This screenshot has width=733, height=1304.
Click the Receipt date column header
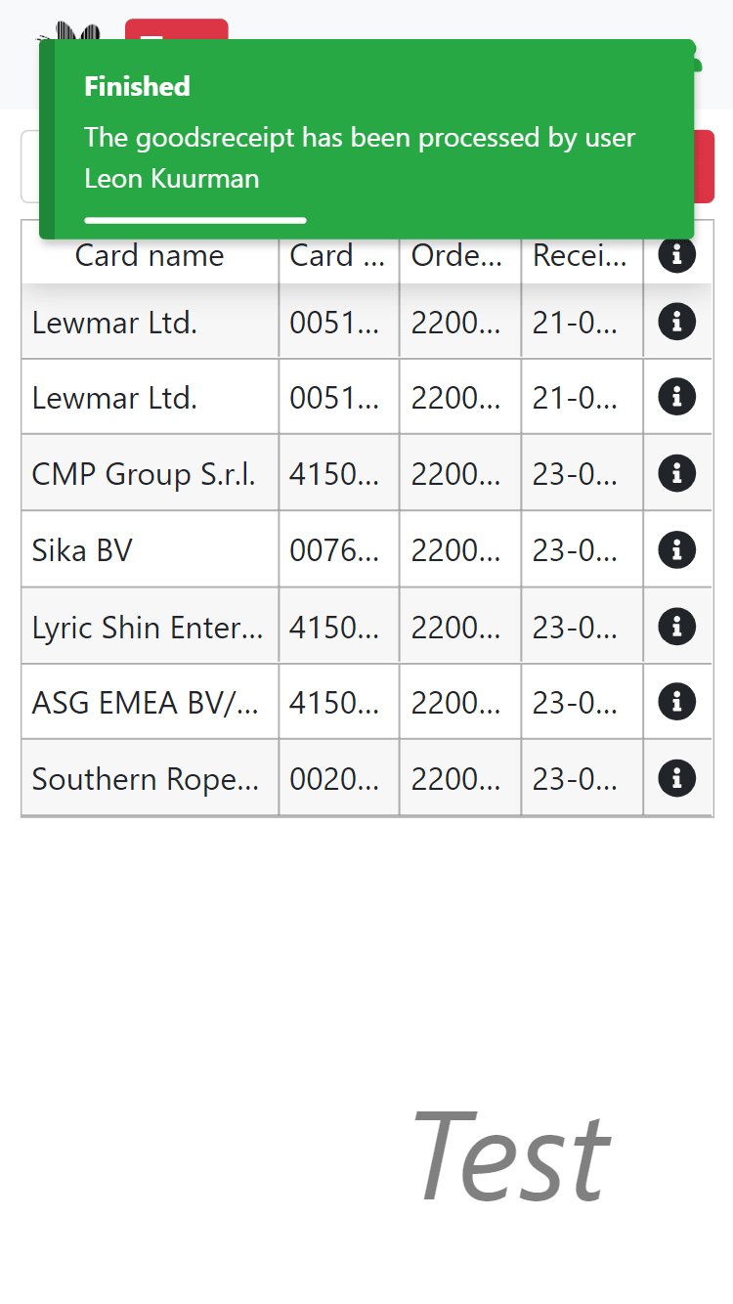(x=582, y=256)
